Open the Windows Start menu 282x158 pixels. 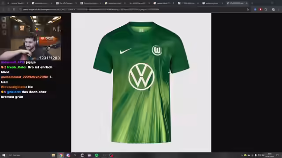coord(4,155)
